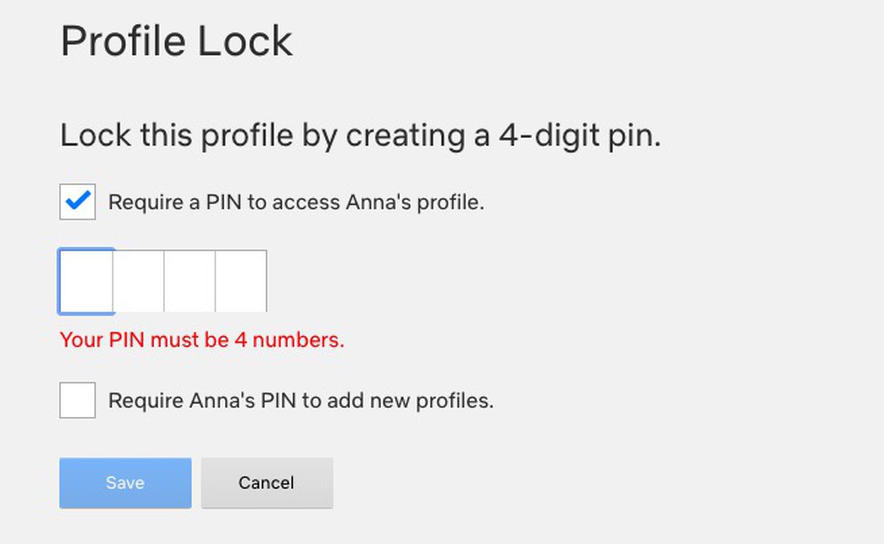The width and height of the screenshot is (884, 544).
Task: Click the Save button
Action: (125, 482)
